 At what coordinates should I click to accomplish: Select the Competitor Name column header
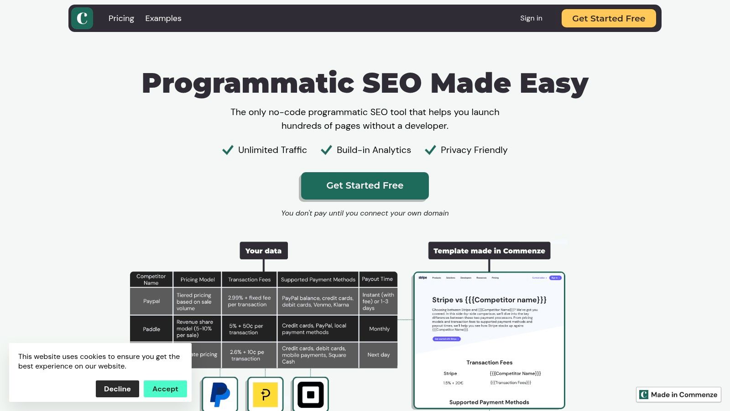click(x=151, y=279)
